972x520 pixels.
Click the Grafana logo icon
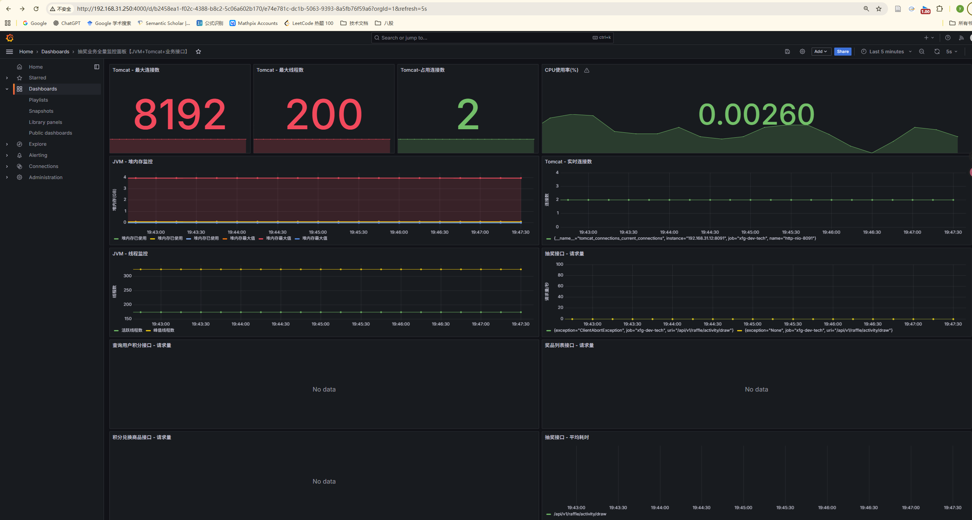(10, 38)
